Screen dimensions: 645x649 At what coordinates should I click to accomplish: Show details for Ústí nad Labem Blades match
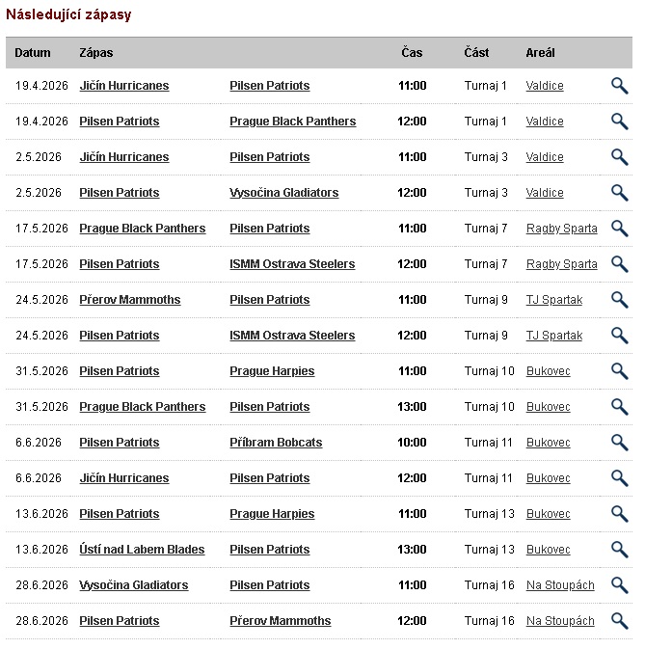coord(619,550)
